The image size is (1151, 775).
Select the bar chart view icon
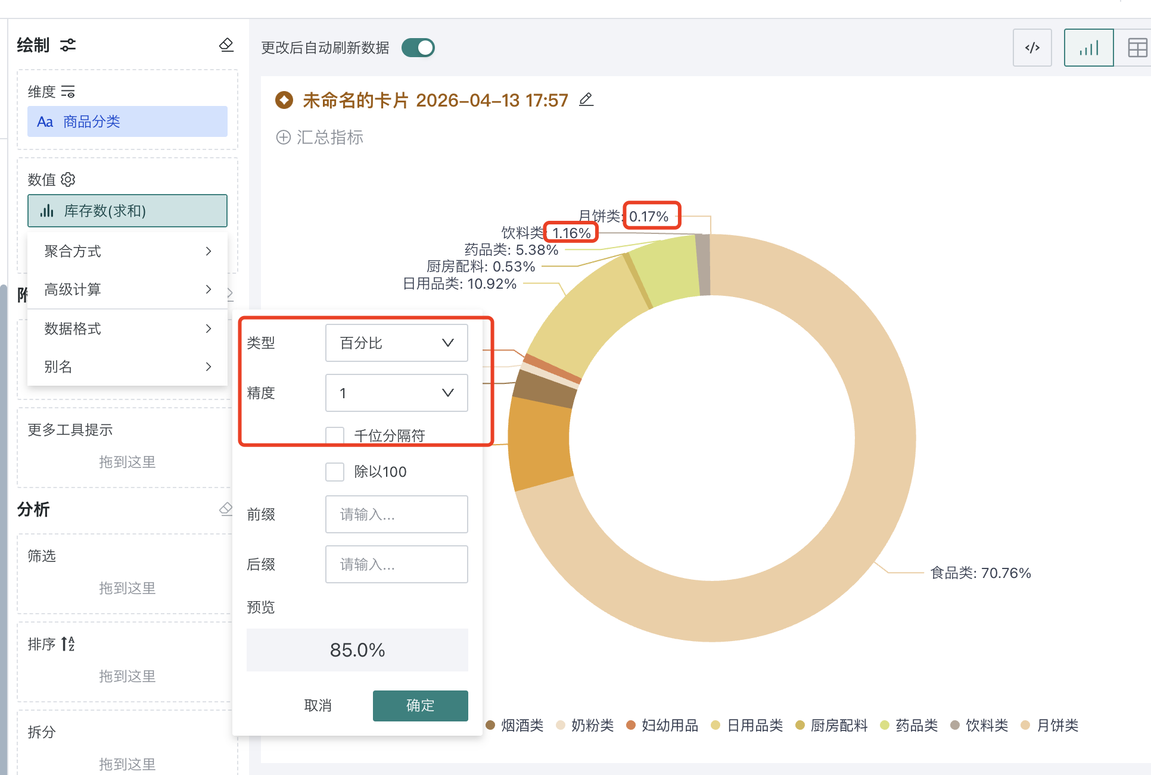pos(1088,48)
